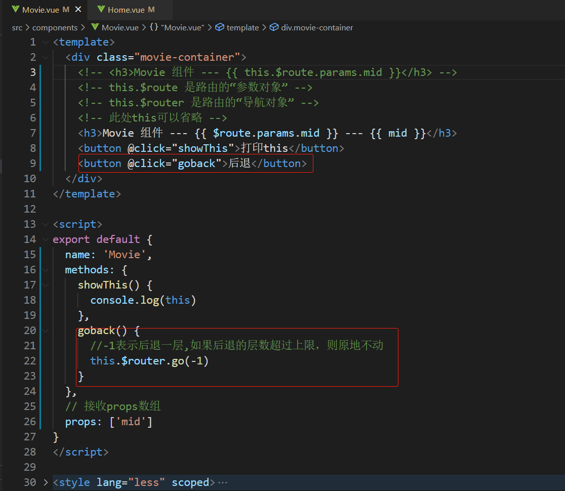Click the ['mid'] props array on line 26
The width and height of the screenshot is (565, 491).
131,422
